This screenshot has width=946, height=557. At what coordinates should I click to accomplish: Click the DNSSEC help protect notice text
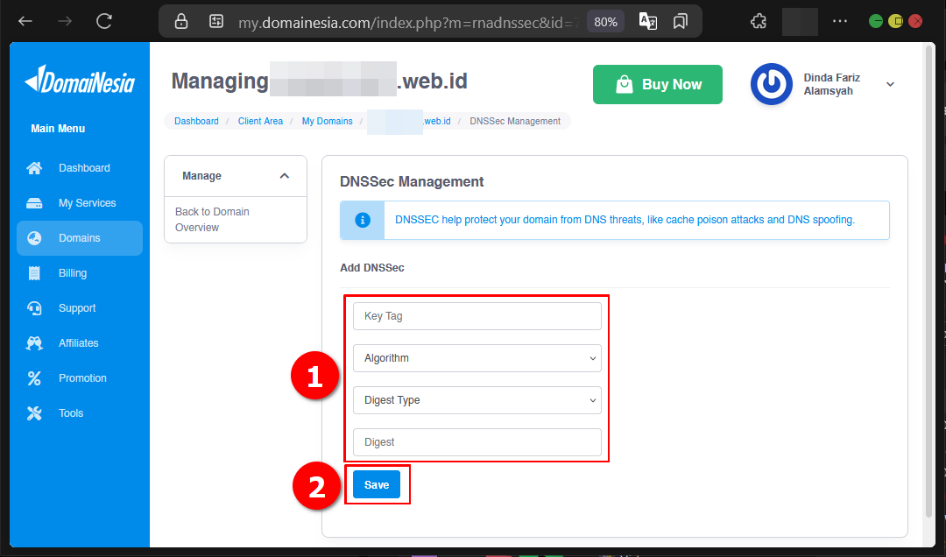tap(625, 220)
